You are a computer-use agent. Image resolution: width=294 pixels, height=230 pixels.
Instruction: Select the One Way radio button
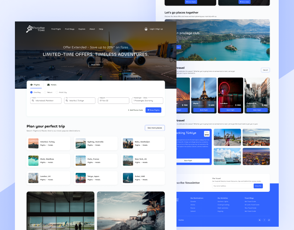coord(31,92)
